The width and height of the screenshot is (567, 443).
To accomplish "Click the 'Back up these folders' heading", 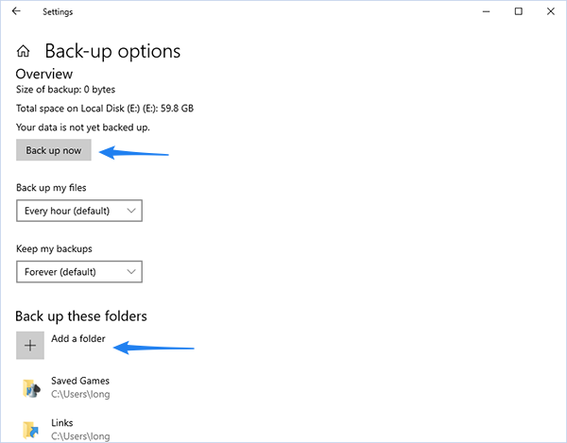I will pos(81,316).
